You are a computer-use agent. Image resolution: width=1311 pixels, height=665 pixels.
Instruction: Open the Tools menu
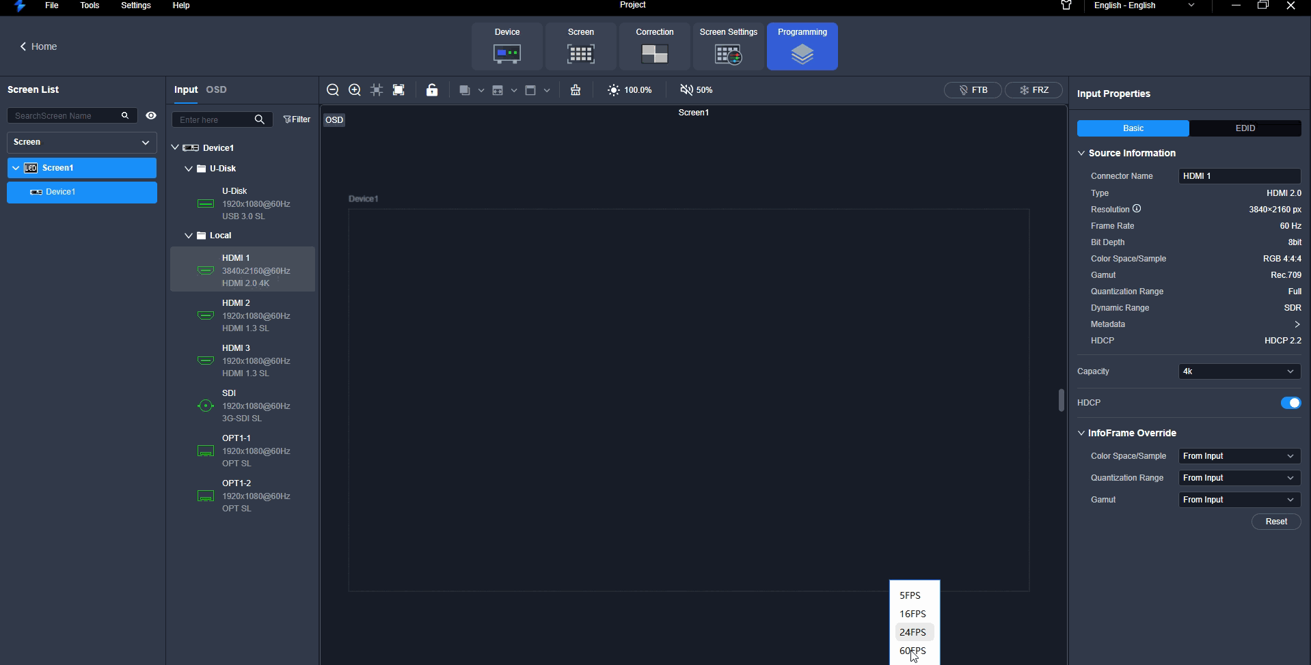point(90,5)
